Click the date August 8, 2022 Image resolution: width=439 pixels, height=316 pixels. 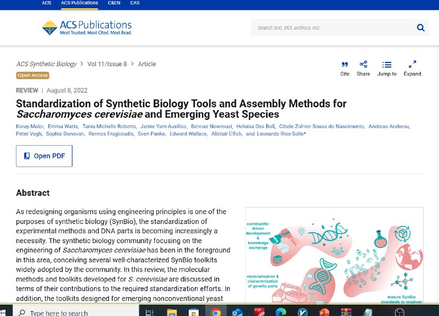coord(67,90)
